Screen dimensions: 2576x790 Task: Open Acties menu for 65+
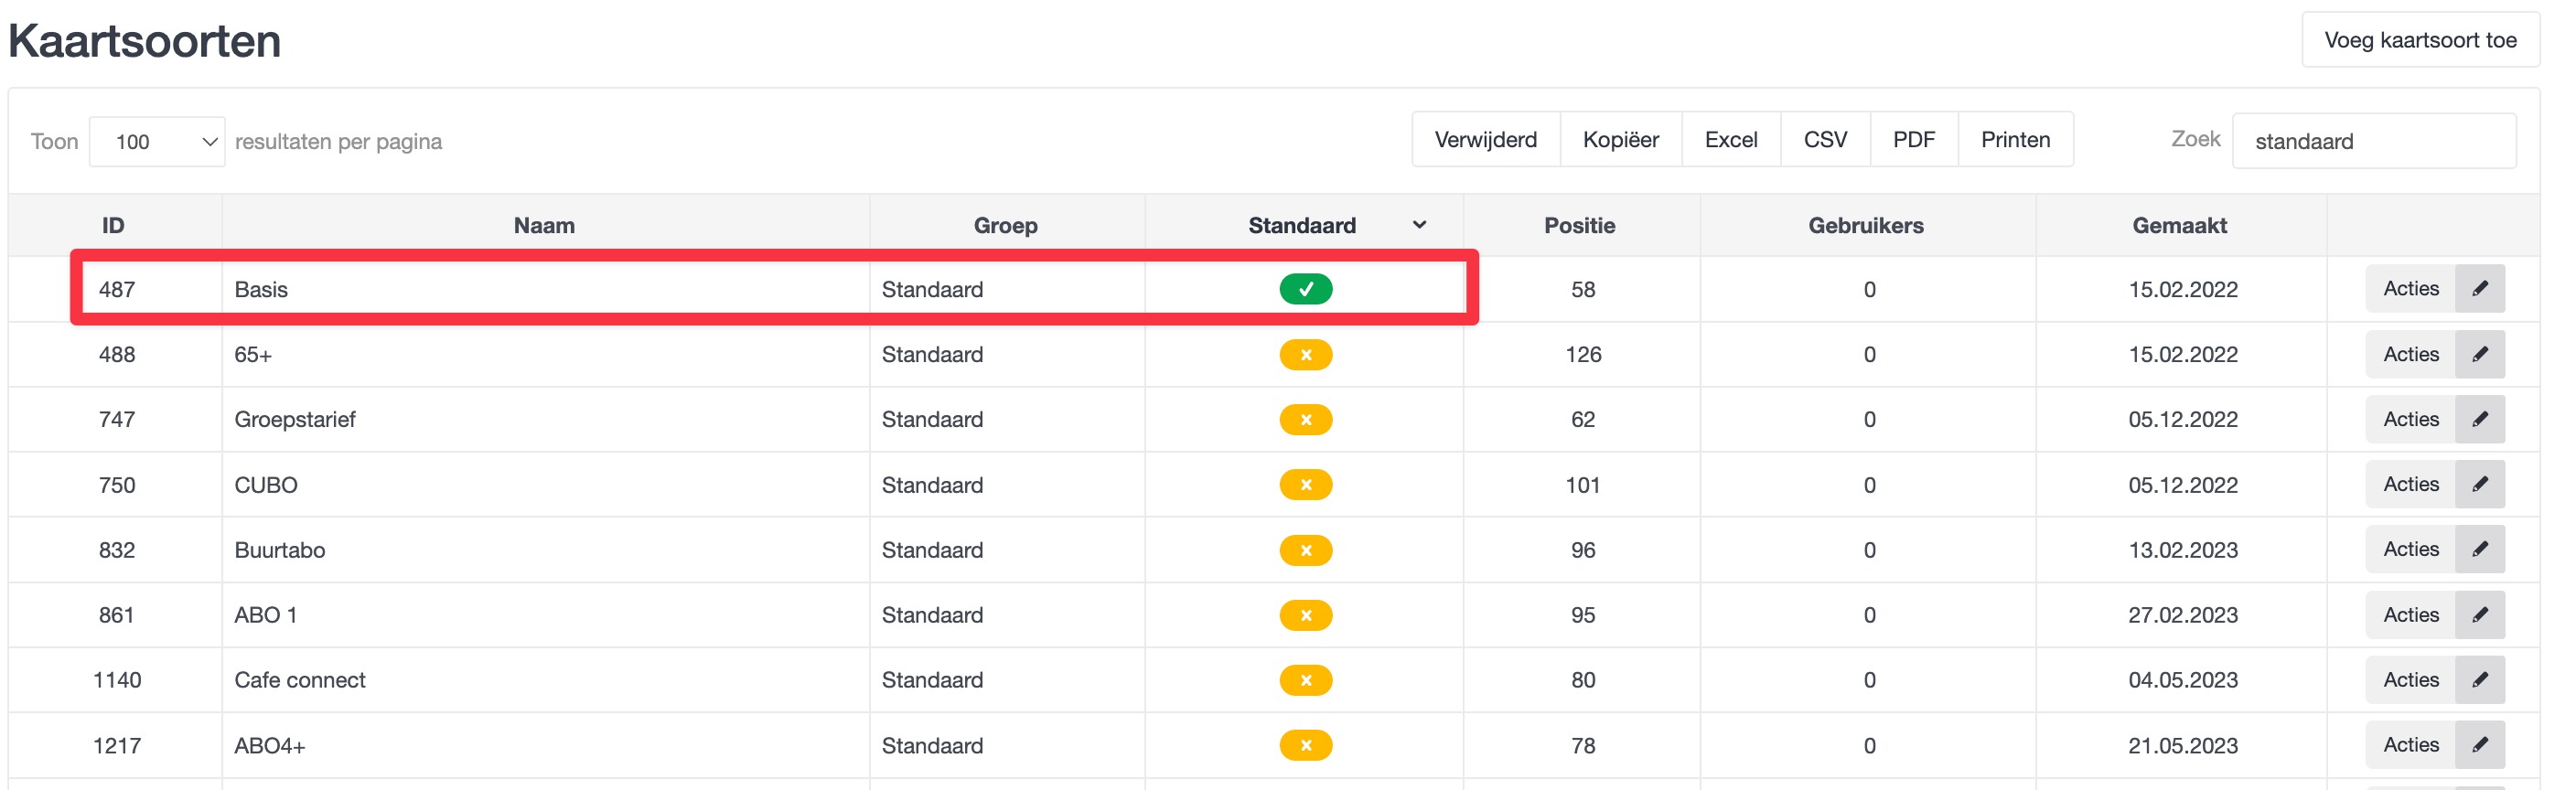[2410, 354]
